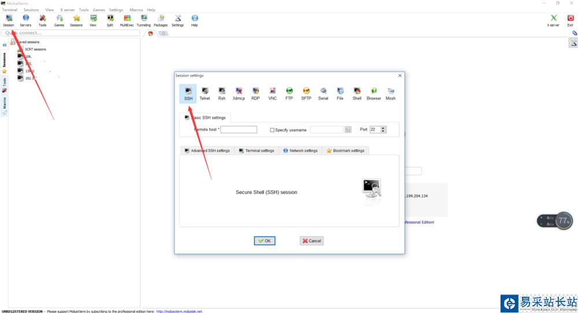The width and height of the screenshot is (578, 313).
Task: Open the MultiExec toolbar icon
Action: (x=127, y=21)
